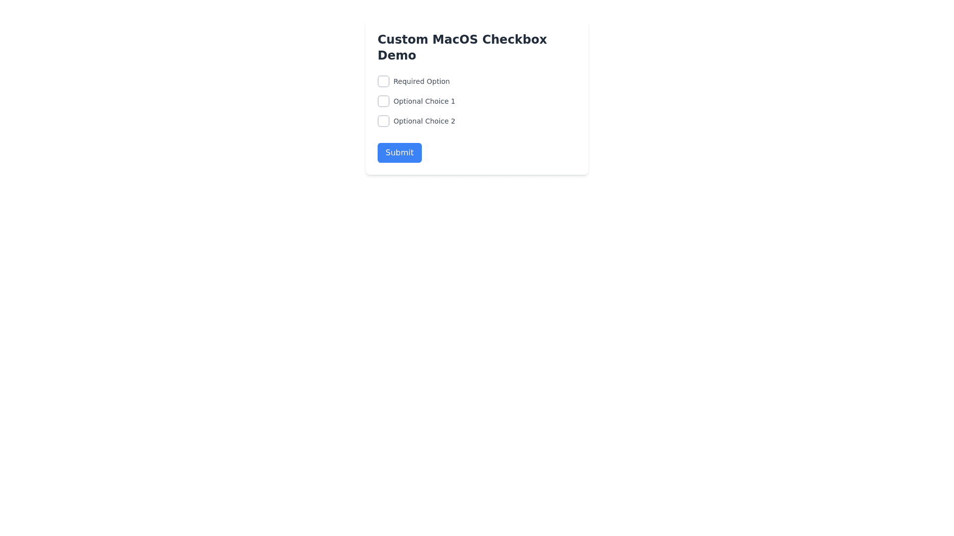The image size is (954, 536).
Task: Click the word "Choice" in the second label
Action: pyautogui.click(x=437, y=101)
